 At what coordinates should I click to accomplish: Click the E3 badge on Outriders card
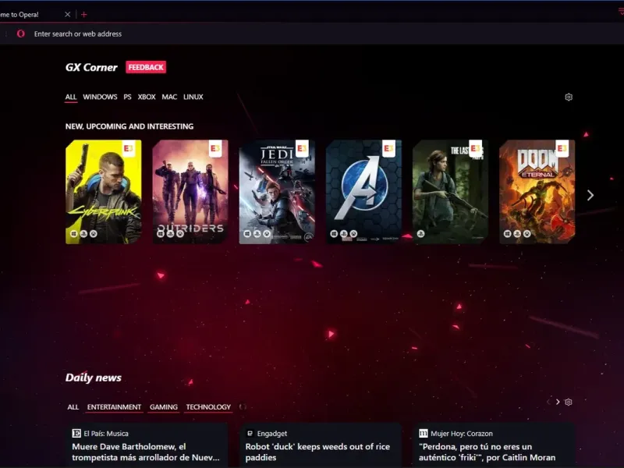pyautogui.click(x=215, y=148)
